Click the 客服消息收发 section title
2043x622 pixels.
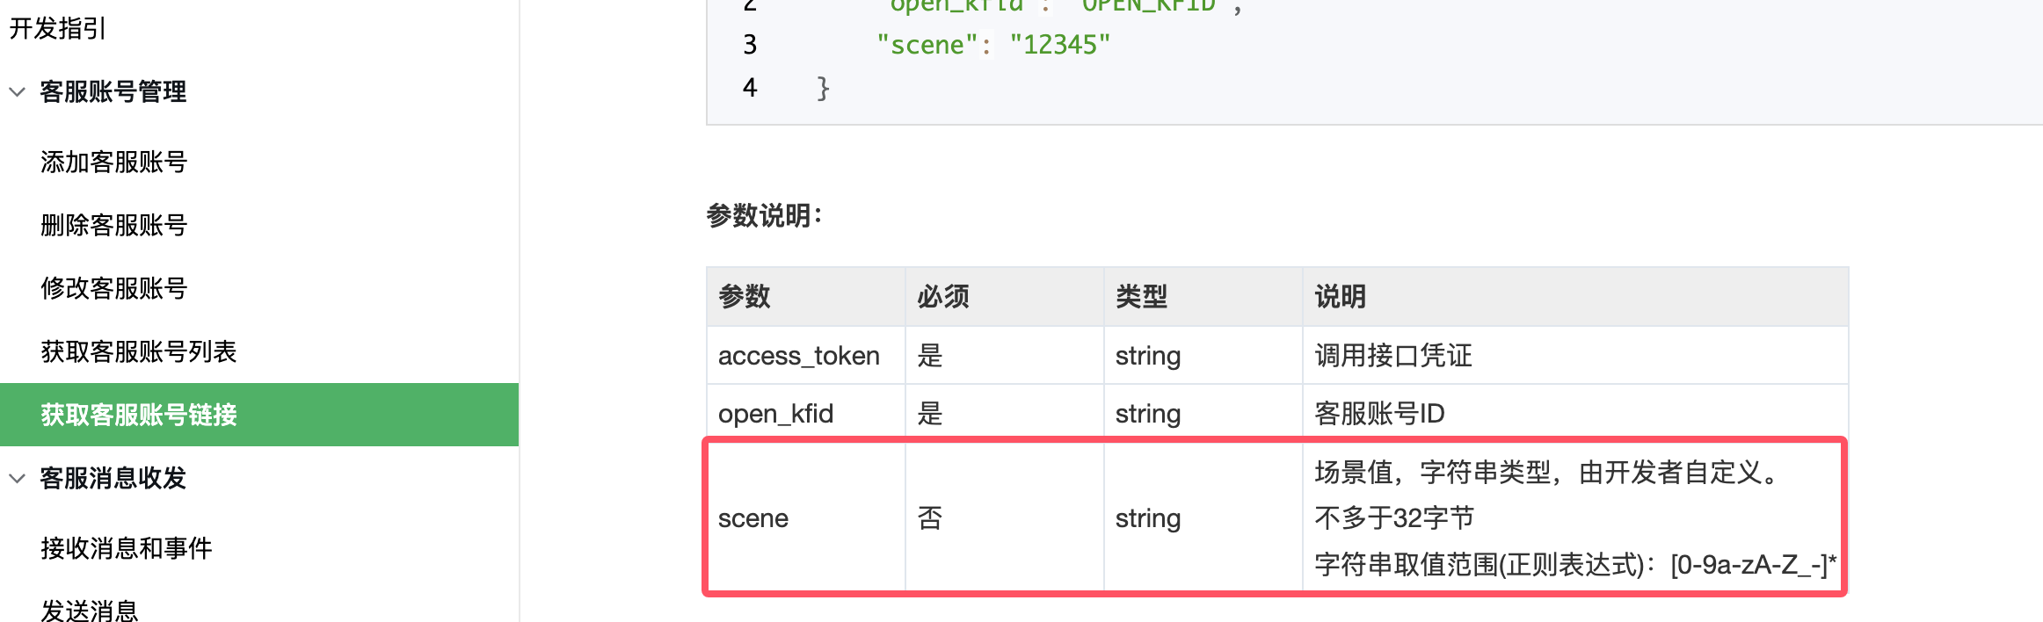point(113,478)
